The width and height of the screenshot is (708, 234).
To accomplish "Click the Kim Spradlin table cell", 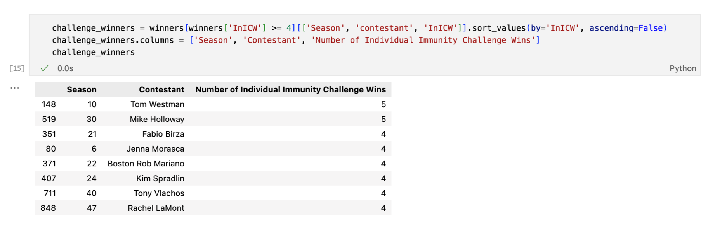I will tap(160, 178).
